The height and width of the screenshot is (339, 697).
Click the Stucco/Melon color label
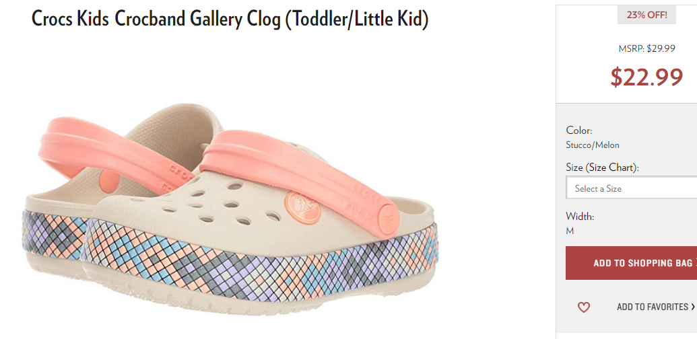(593, 145)
